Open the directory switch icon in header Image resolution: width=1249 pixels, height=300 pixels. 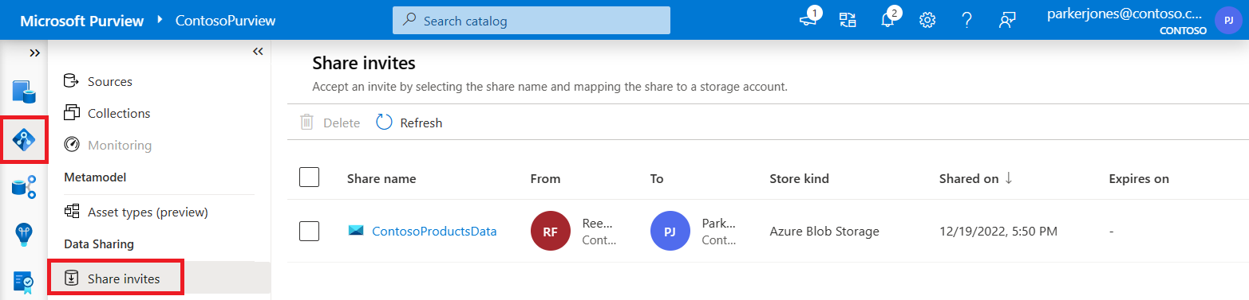coord(848,21)
